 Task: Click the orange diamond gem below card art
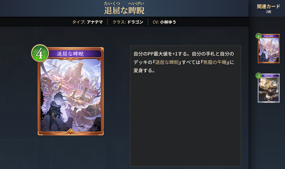(x=71, y=131)
